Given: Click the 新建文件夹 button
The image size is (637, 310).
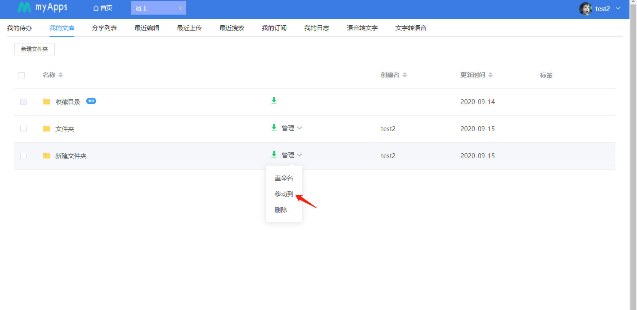Looking at the screenshot, I should tap(35, 49).
